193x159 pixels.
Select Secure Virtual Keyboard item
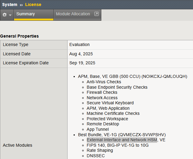[x=110, y=103]
